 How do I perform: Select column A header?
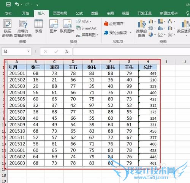(17, 62)
